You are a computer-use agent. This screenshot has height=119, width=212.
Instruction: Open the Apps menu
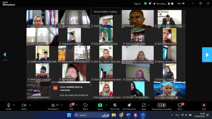[144, 105]
